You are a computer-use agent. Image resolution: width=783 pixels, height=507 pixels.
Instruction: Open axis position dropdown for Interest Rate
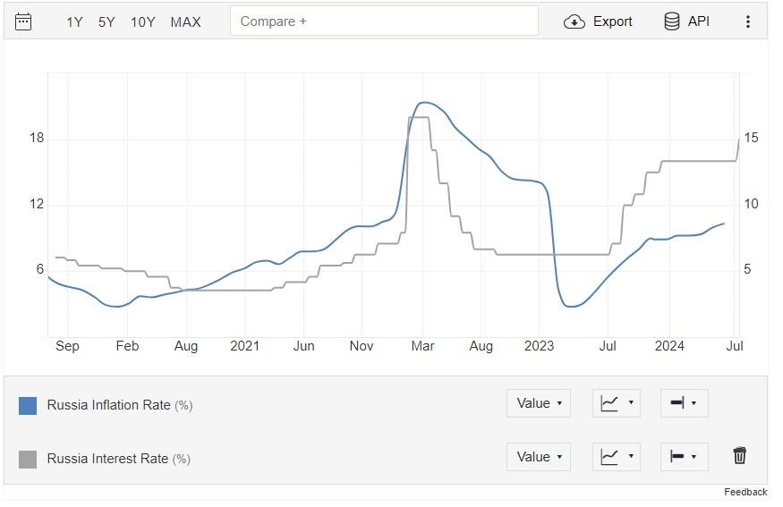[x=685, y=457]
